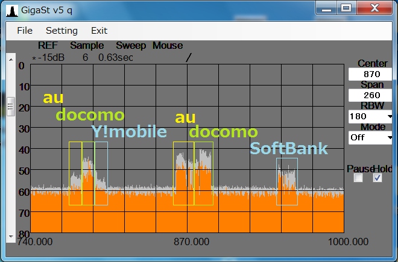The height and width of the screenshot is (262, 398).
Task: Click the -15dB REF value readout
Action: pyautogui.click(x=52, y=57)
